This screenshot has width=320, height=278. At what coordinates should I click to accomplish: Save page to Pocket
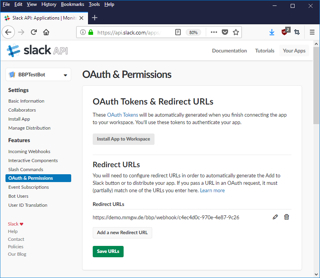click(x=225, y=32)
